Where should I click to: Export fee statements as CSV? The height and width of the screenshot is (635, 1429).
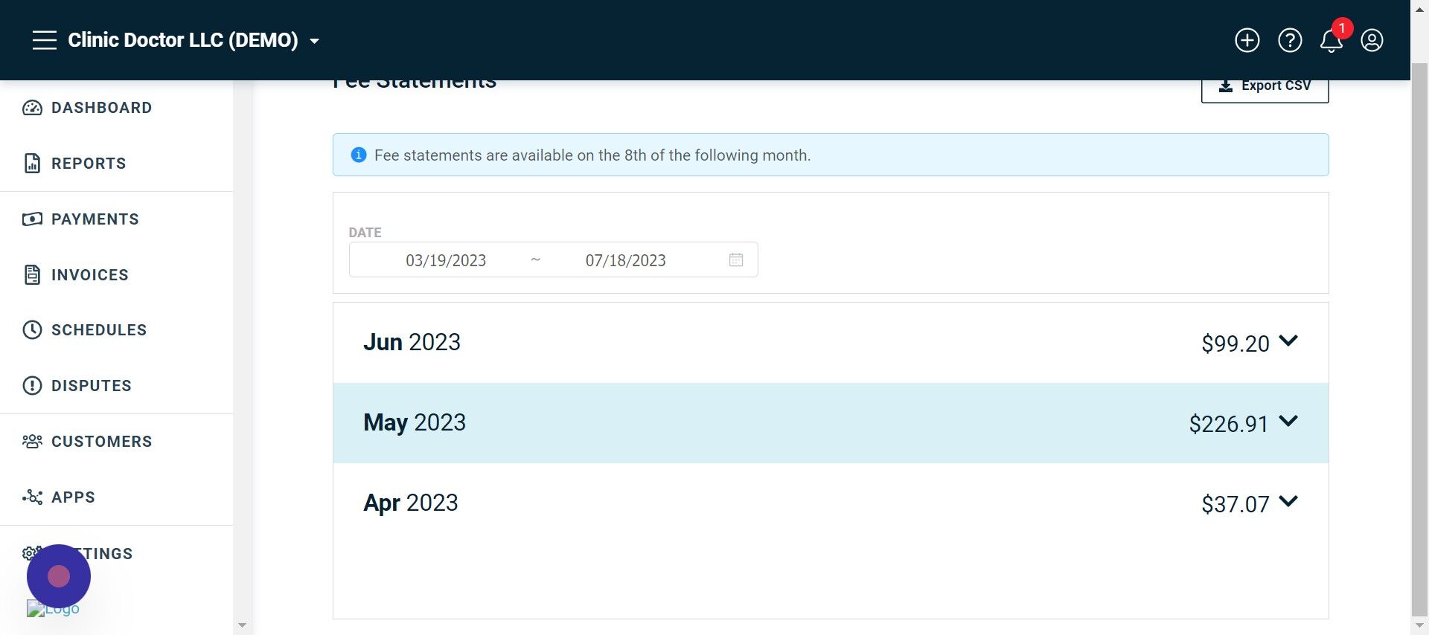1265,86
